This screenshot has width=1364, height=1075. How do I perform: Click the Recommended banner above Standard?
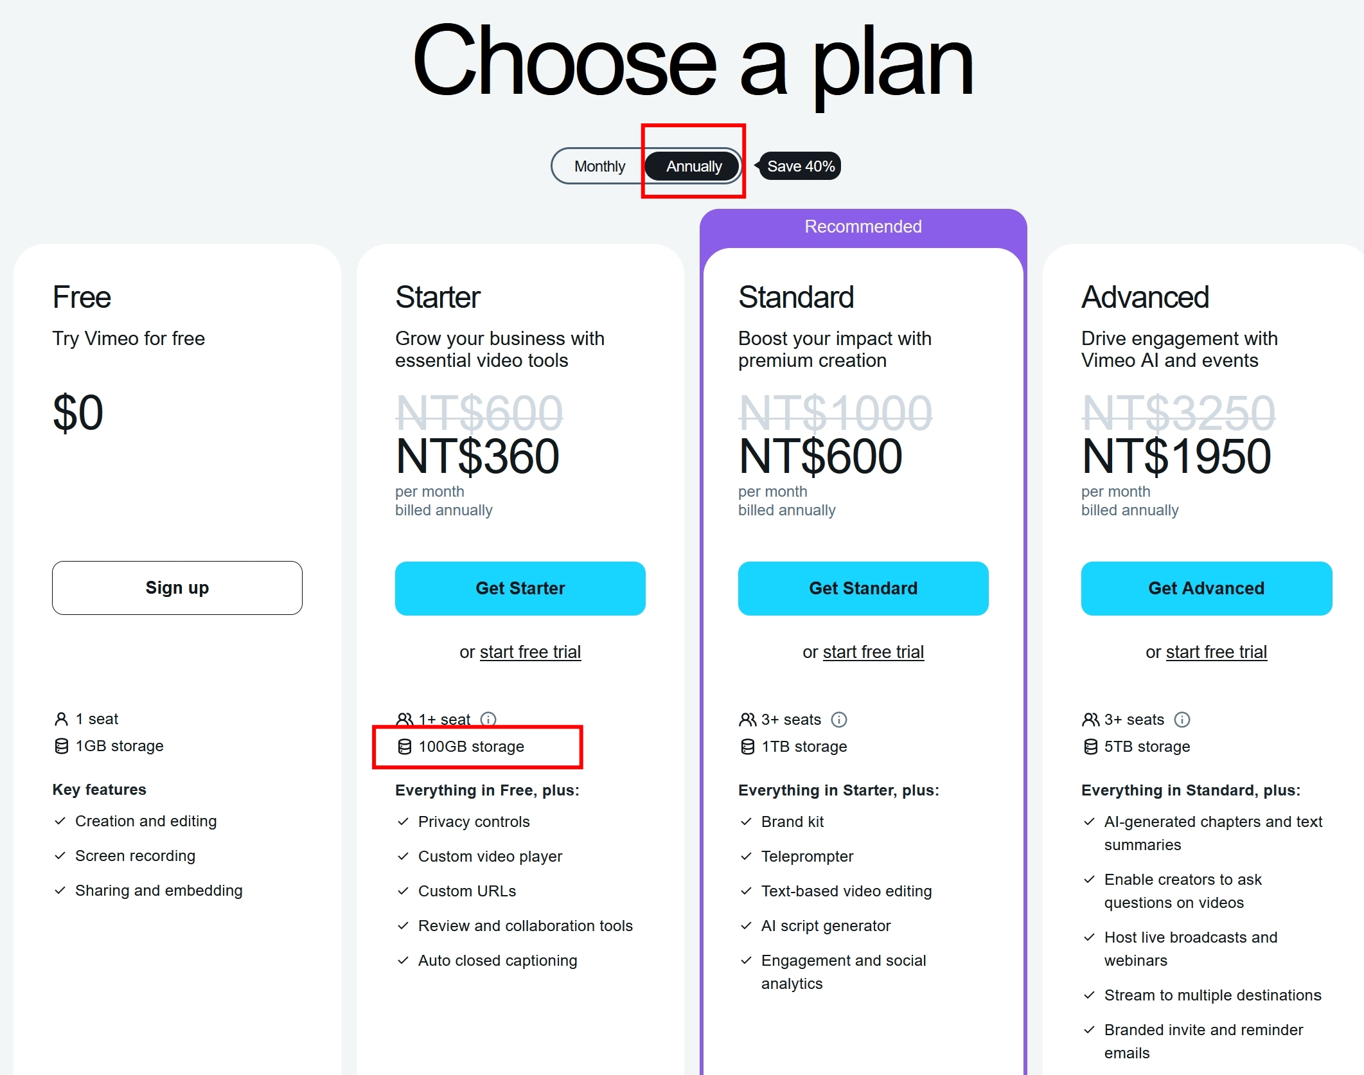coord(864,227)
